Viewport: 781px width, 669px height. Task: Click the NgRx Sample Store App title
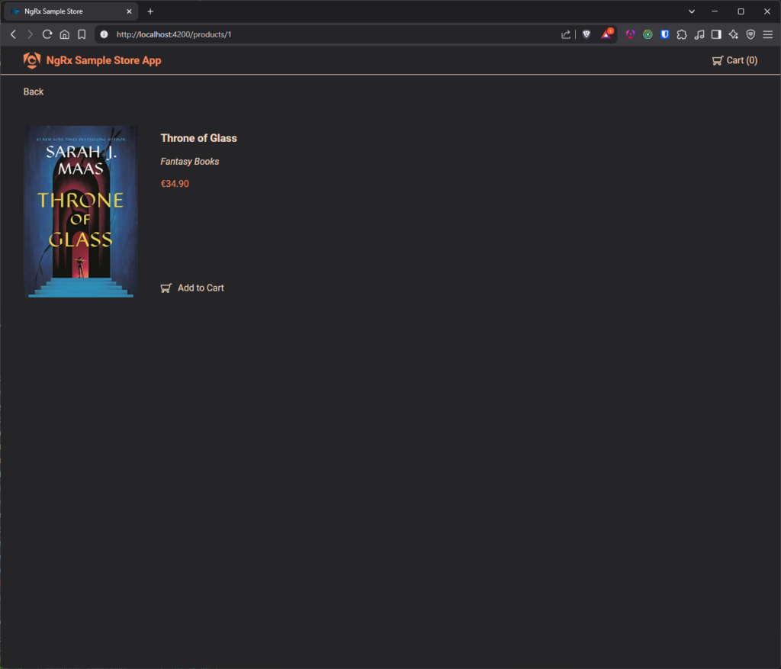[104, 60]
